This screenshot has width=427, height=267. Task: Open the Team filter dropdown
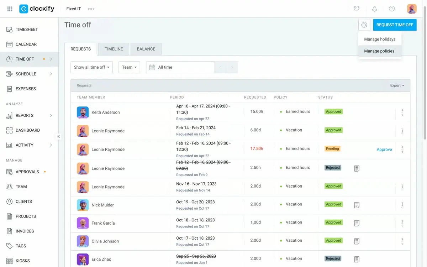129,67
